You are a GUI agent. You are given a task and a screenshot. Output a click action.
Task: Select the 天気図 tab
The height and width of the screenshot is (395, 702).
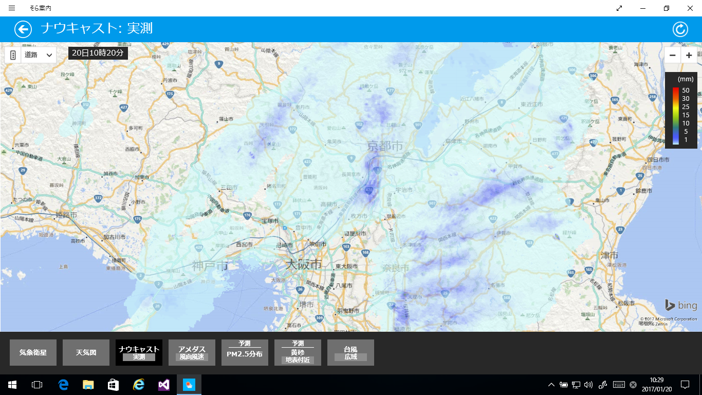pyautogui.click(x=86, y=352)
